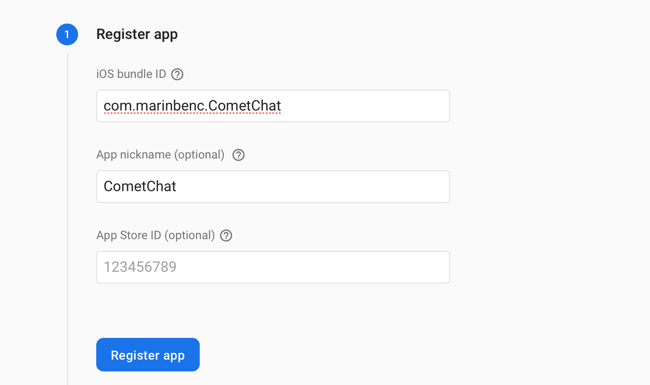The image size is (650, 385).
Task: Focus the App Store ID field with placeholder 123456789
Action: coord(273,267)
